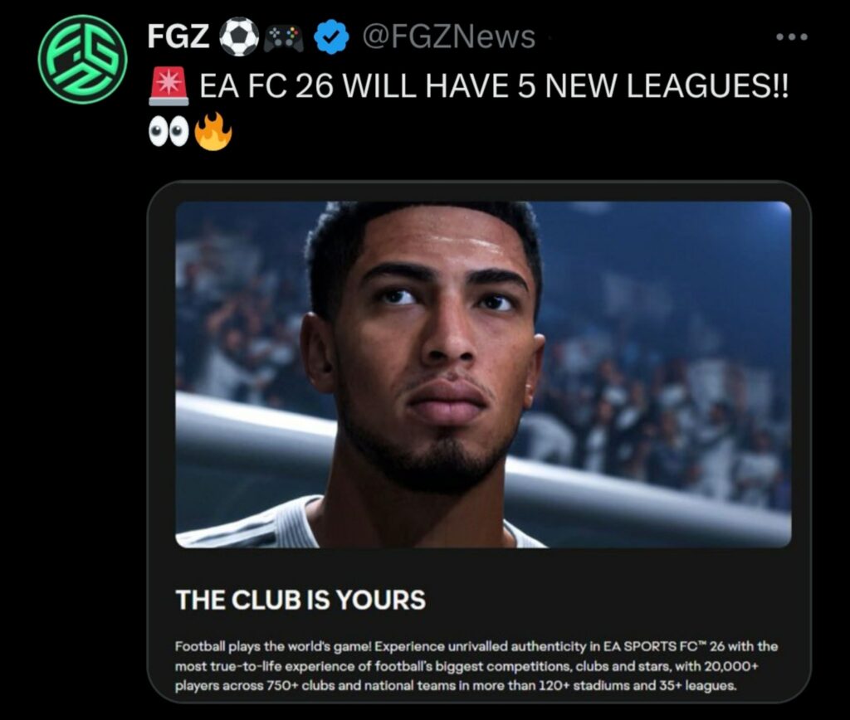This screenshot has width=850, height=720.
Task: Open the @FGZNews handle link
Action: pyautogui.click(x=448, y=36)
